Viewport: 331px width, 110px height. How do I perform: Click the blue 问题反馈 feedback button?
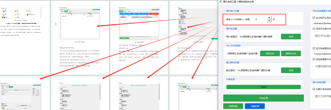[255, 106]
